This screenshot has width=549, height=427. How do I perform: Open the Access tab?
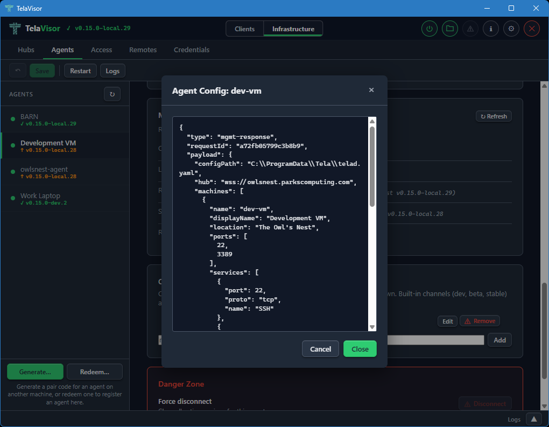(x=102, y=50)
